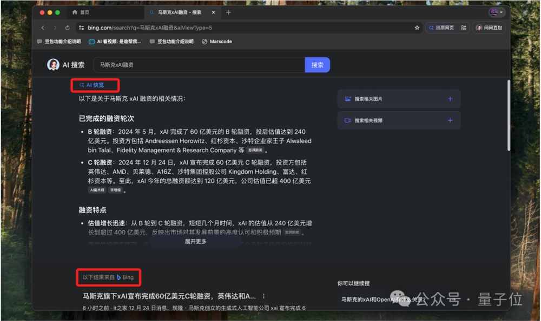This screenshot has width=541, height=321.
Task: Click the forward navigation arrow
Action: [x=55, y=28]
